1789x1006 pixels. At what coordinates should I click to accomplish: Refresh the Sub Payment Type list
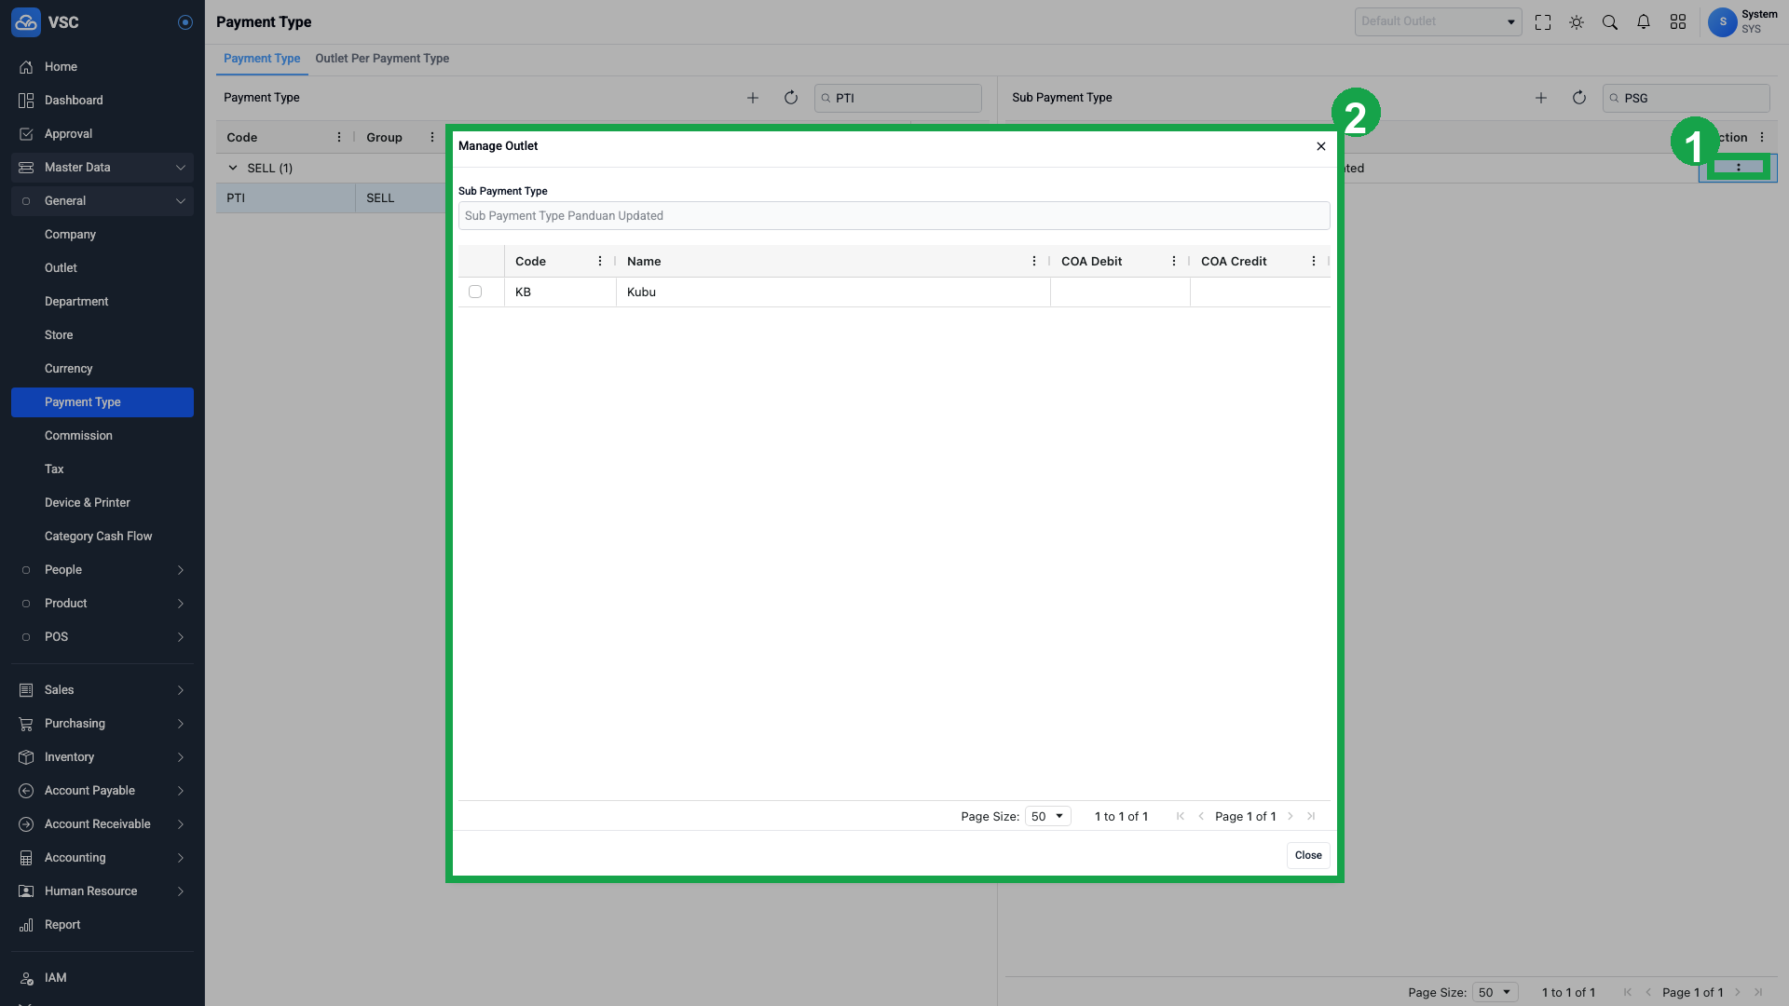pos(1579,98)
